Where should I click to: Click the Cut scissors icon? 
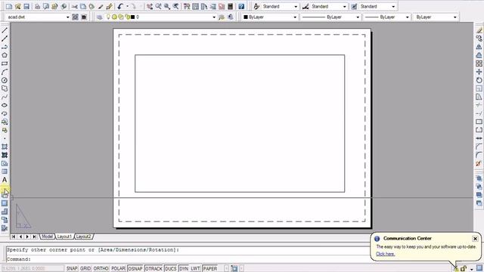click(x=74, y=6)
